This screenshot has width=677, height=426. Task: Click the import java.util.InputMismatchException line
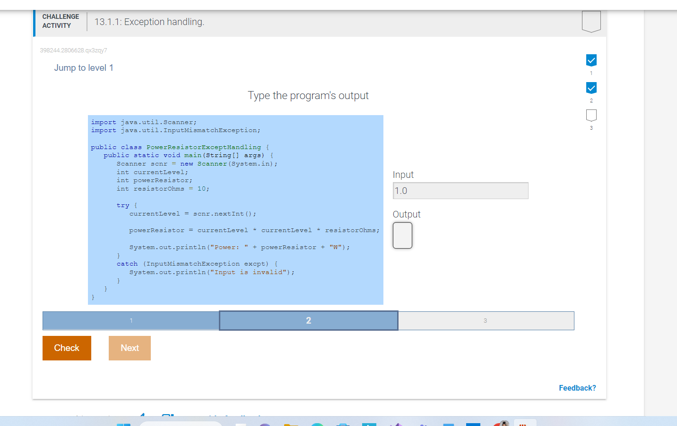pyautogui.click(x=175, y=130)
